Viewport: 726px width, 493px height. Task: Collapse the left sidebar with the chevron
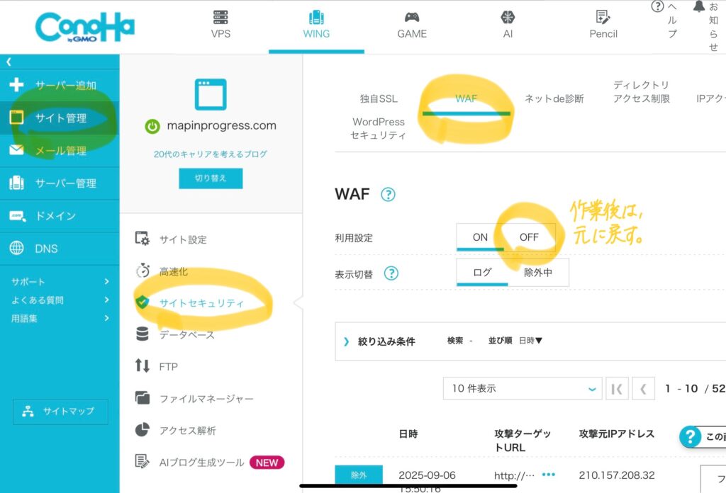point(9,62)
